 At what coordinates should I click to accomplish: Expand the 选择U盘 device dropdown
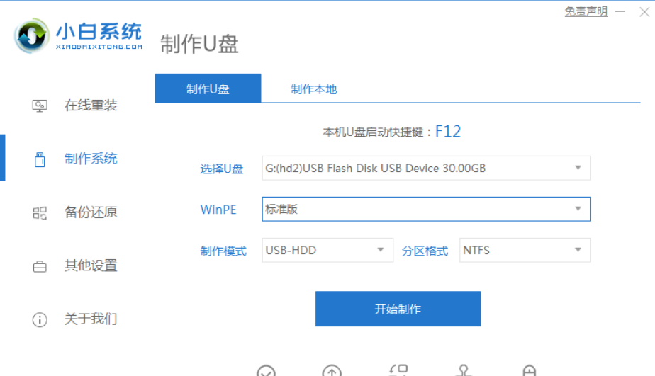(578, 169)
